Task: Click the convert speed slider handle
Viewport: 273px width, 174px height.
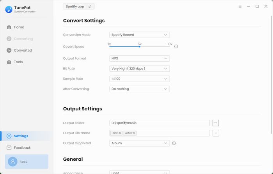Action: click(x=140, y=47)
